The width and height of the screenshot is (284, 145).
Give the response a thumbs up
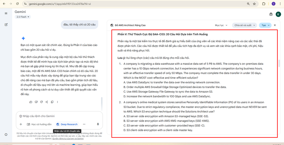[x=31, y=102]
